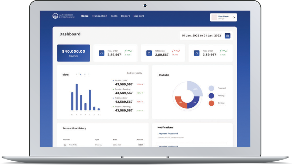292x165 pixels.
Task: Click the user avatar placeholder
Action: point(214,17)
